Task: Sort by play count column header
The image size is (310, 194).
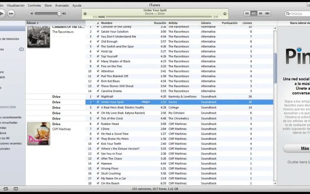Action: click(x=247, y=23)
